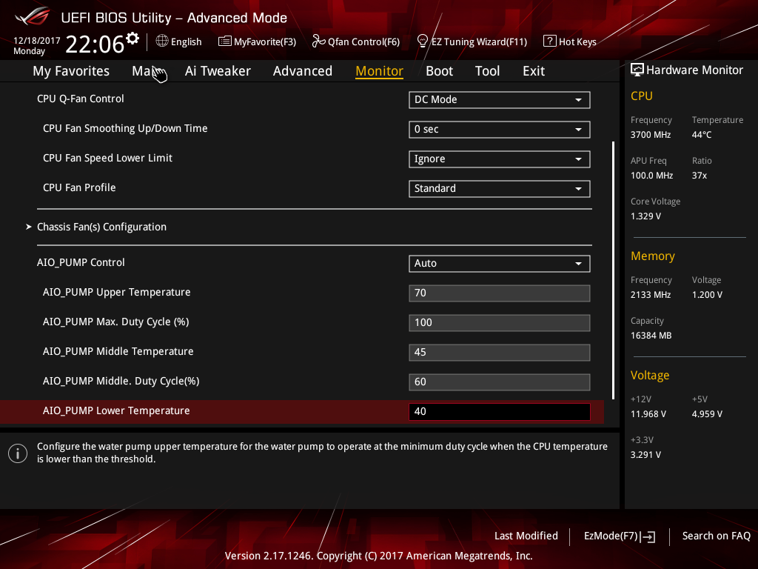Viewport: 758px width, 569px height.
Task: Click the AIO_PUMP Upper Temperature field
Action: click(x=500, y=293)
